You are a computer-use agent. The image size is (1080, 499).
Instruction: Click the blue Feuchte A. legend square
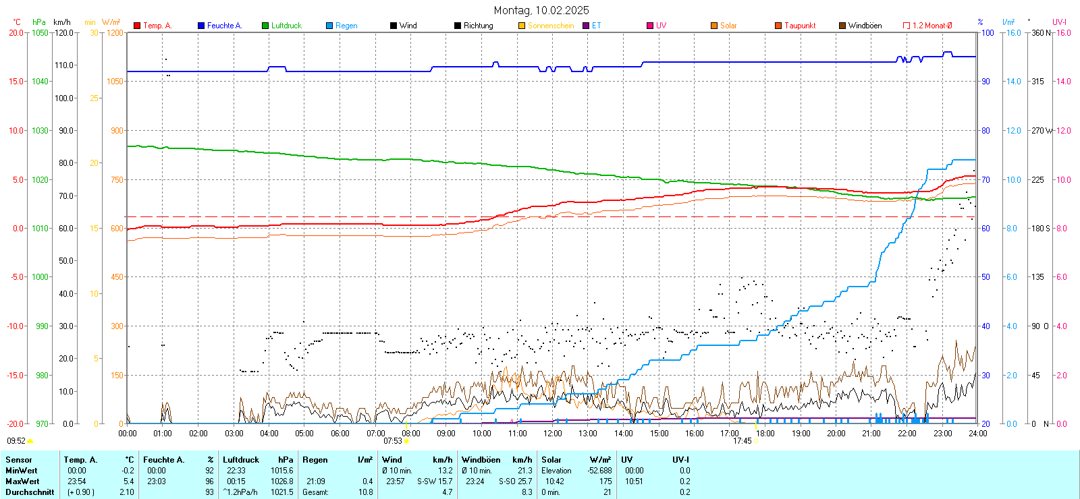201,26
